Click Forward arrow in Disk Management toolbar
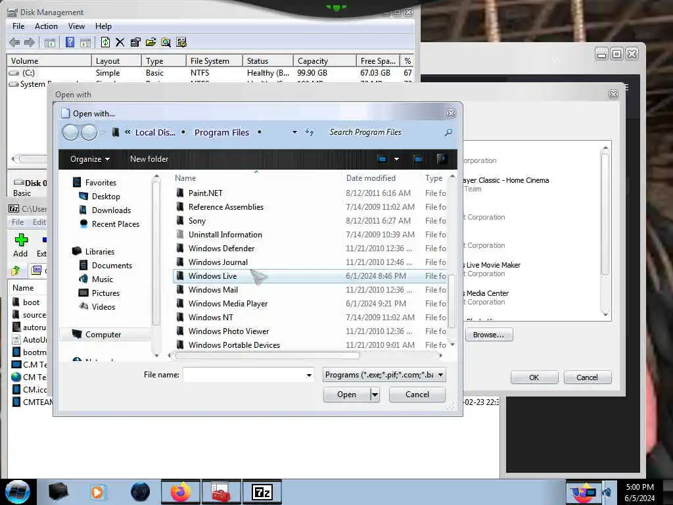 pyautogui.click(x=30, y=42)
